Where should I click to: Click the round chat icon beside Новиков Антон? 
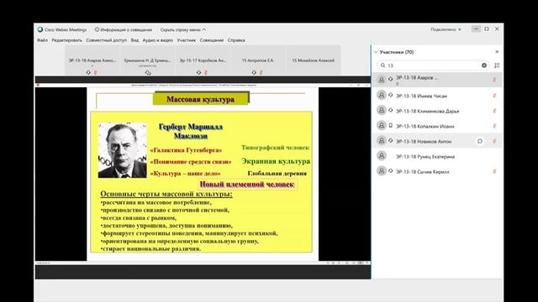pos(480,141)
